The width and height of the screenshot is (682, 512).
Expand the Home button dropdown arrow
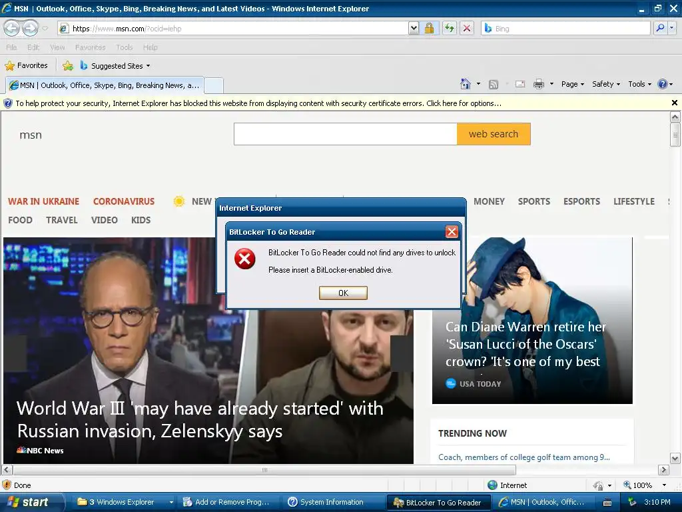[x=478, y=84]
